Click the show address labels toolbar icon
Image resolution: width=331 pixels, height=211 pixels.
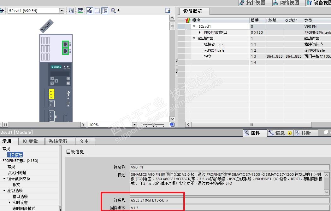tap(71, 10)
